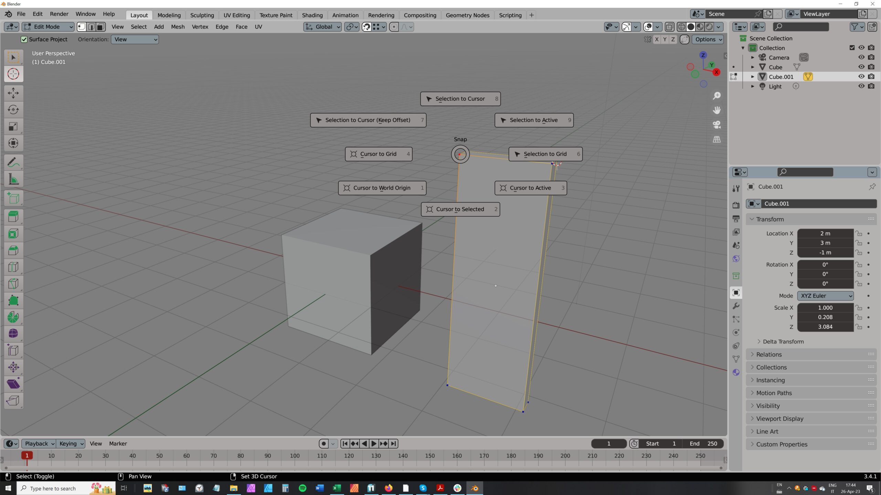Click the zoom magnifier viewport icon
This screenshot has height=495, width=881.
(x=717, y=96)
